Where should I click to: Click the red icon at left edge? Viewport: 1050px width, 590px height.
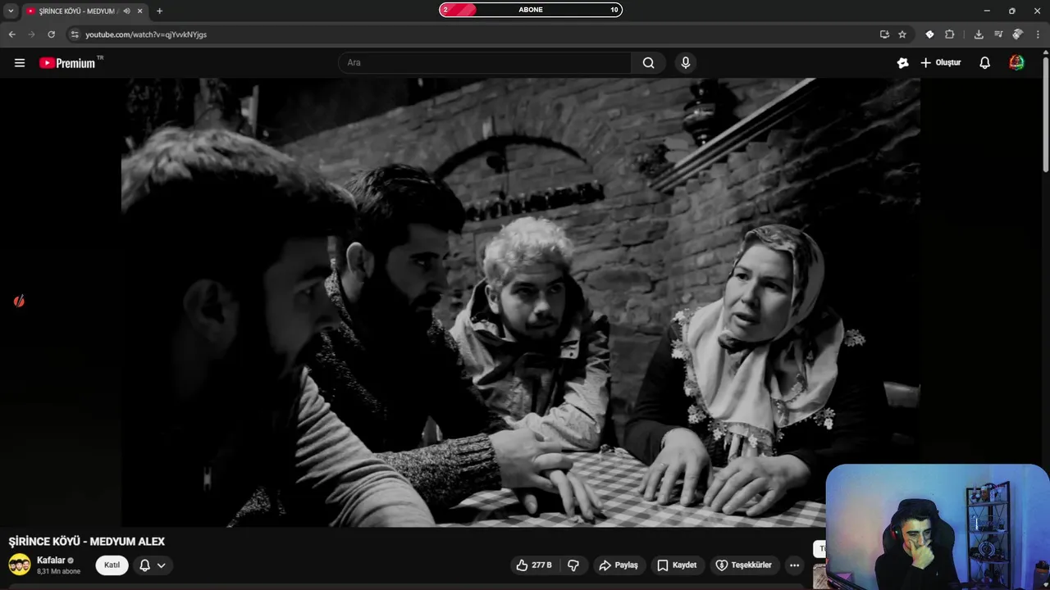[19, 302]
